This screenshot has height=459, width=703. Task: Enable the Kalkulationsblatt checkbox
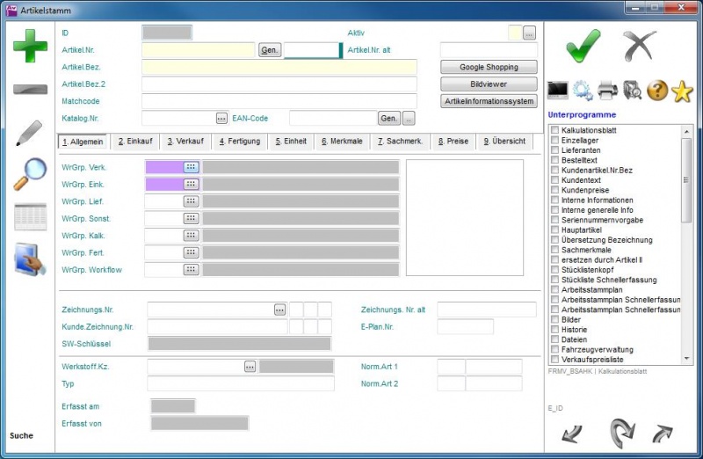pos(554,130)
